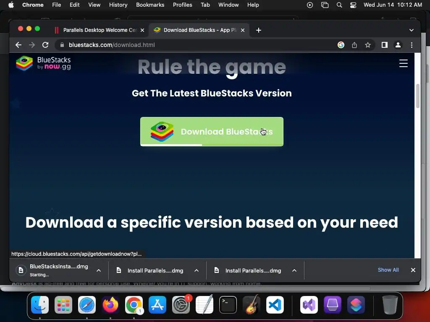Open Trash in the Dock
The image size is (430, 322).
390,305
